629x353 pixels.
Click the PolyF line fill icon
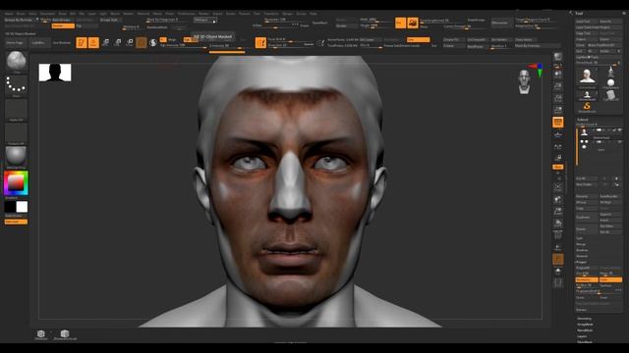coord(558,235)
